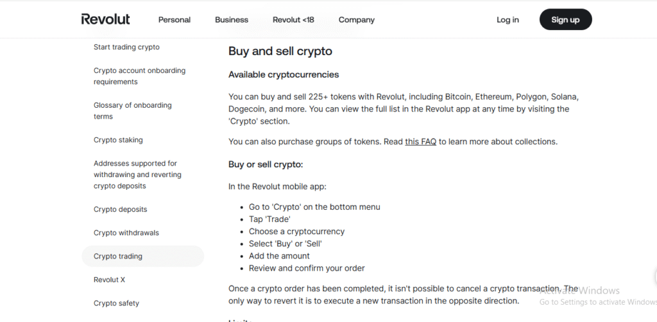Open Addresses supported for withdrawing article
The height and width of the screenshot is (322, 657).
point(137,174)
